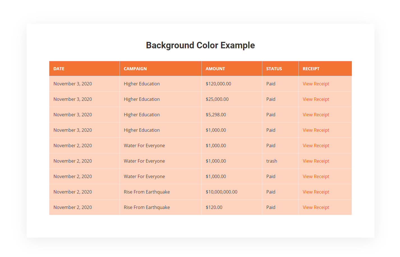Click the $120,000.00 amount cell
The image size is (400, 257).
pos(218,84)
